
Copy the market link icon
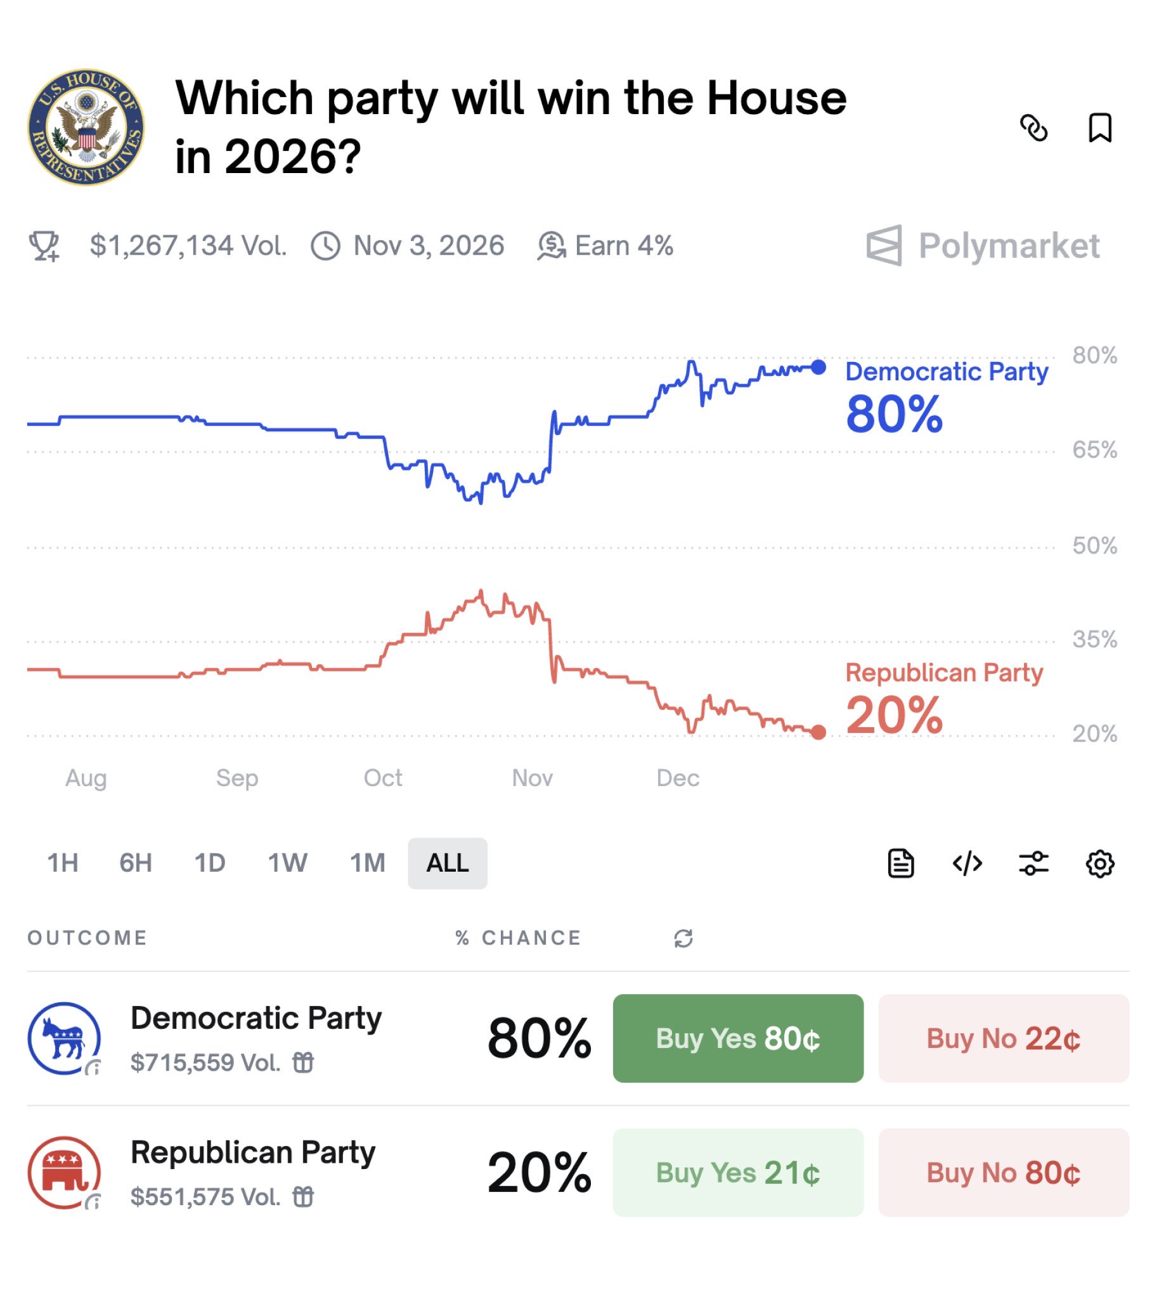[1033, 128]
